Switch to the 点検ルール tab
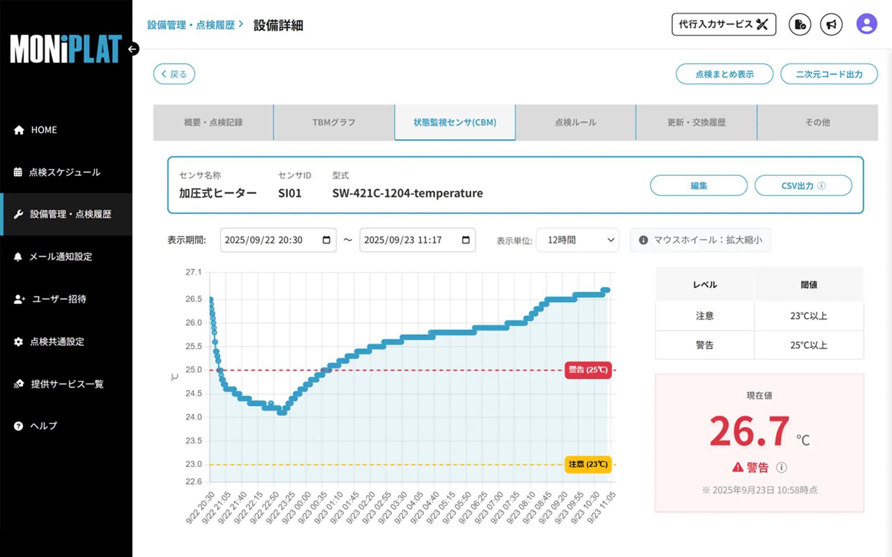The image size is (892, 557). point(575,122)
